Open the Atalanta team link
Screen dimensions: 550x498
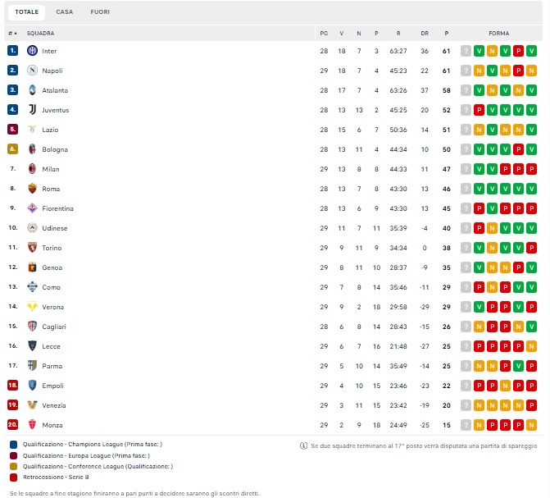pos(55,90)
